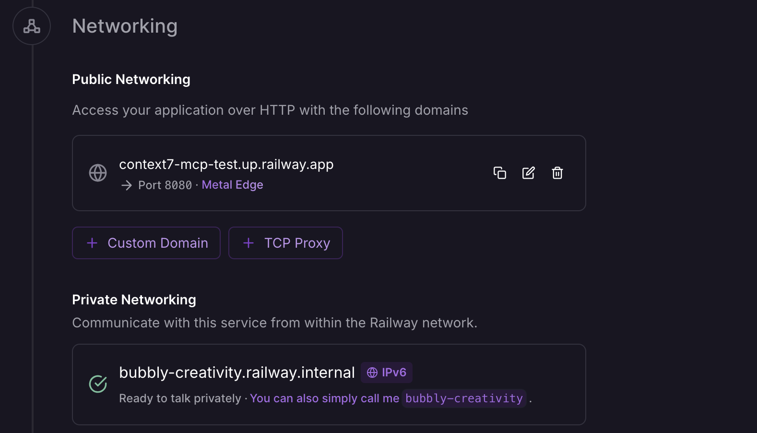The width and height of the screenshot is (757, 433).
Task: Create a new TCP Proxy
Action: [x=285, y=243]
